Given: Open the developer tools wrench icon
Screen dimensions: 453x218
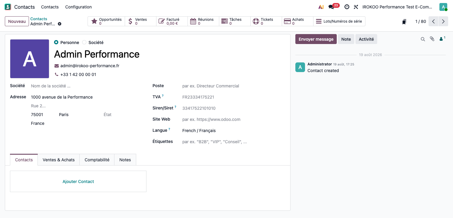Looking at the screenshot, I should pyautogui.click(x=356, y=7).
